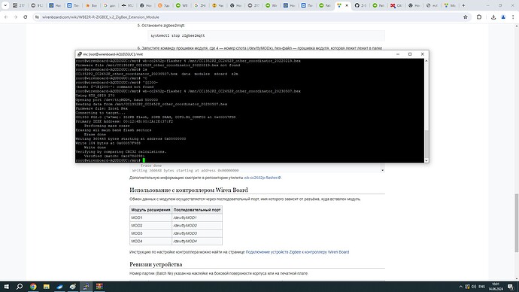Switch to the first tab labeled 217
This screenshot has width=519, height=292.
19,5
